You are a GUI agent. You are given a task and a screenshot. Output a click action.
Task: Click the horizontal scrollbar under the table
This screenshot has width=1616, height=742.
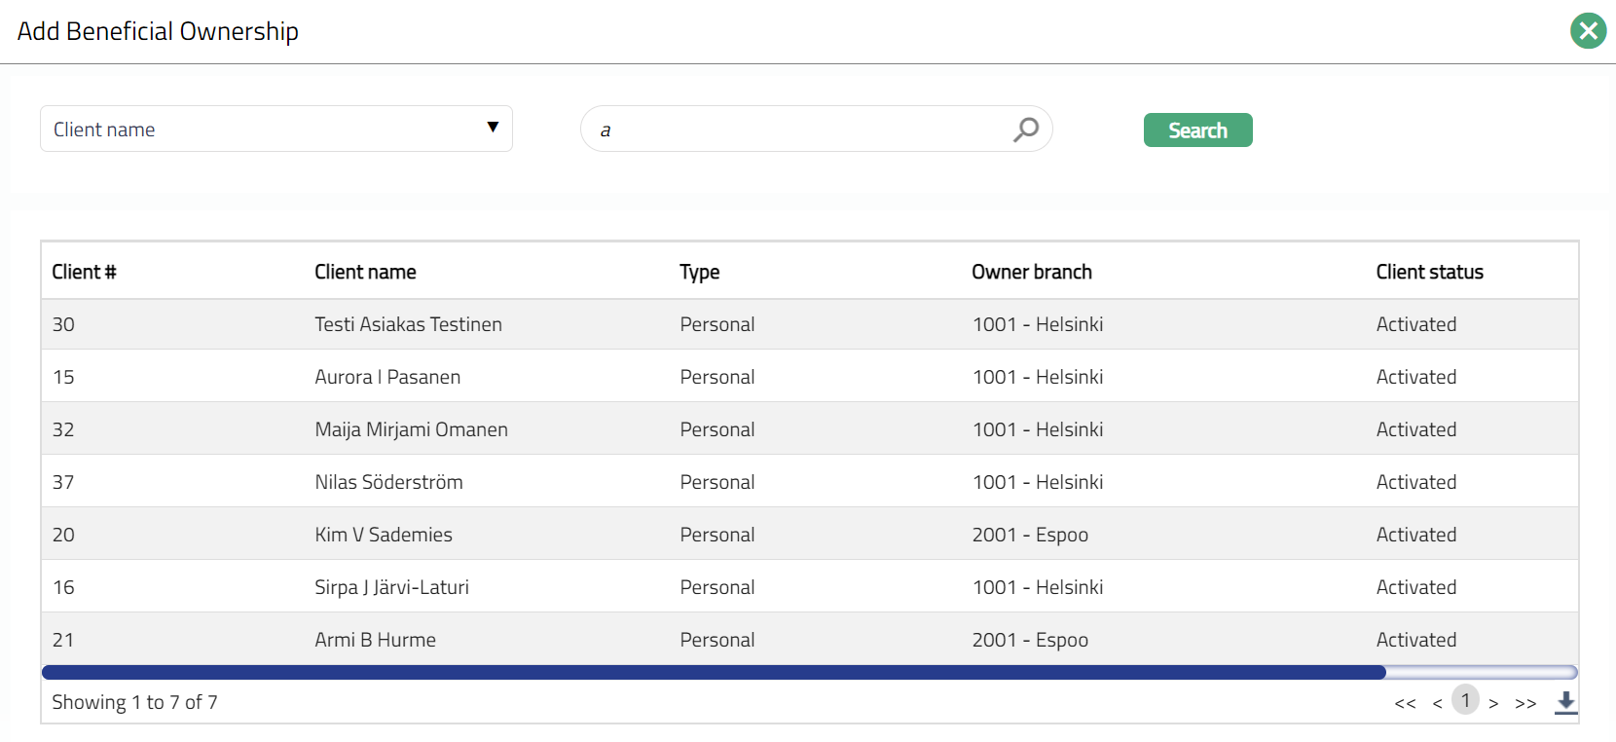[x=713, y=672]
